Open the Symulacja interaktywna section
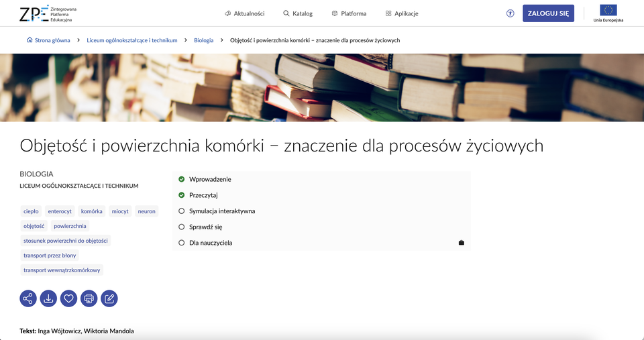This screenshot has width=644, height=340. pos(221,211)
